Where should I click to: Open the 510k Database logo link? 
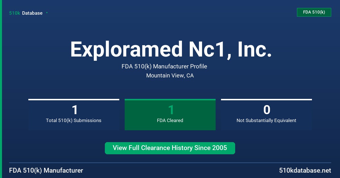click(26, 13)
